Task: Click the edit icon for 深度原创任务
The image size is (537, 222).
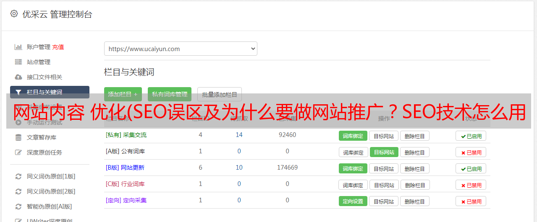Action: click(18, 152)
